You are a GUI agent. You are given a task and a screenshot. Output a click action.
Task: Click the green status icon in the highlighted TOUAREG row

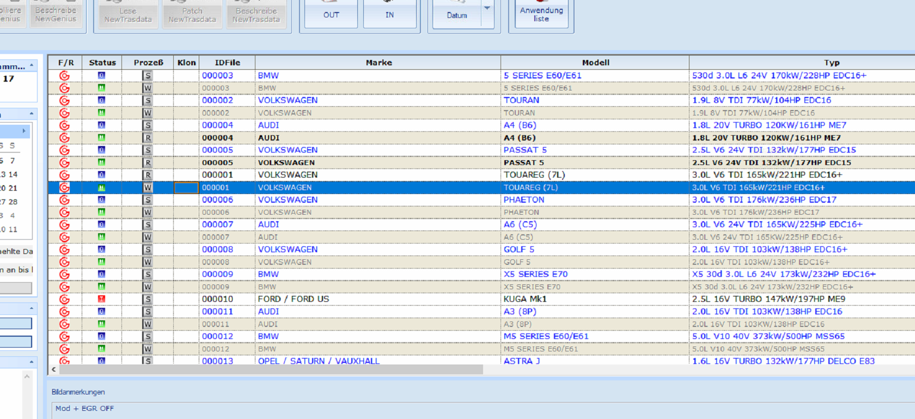(x=101, y=187)
